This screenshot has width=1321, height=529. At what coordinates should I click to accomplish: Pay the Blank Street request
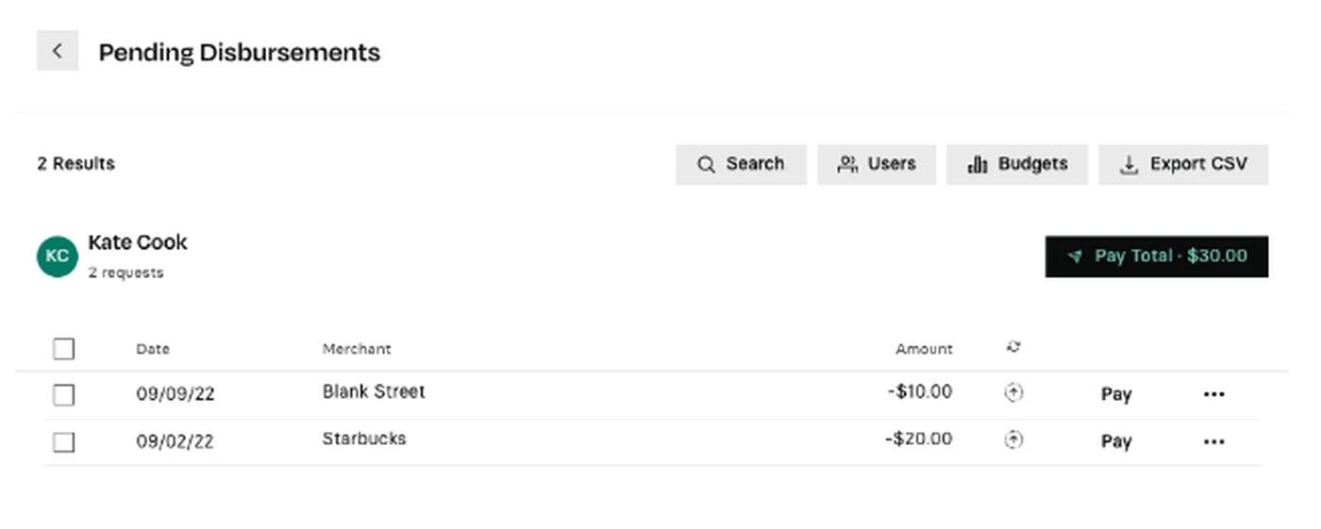point(1116,395)
